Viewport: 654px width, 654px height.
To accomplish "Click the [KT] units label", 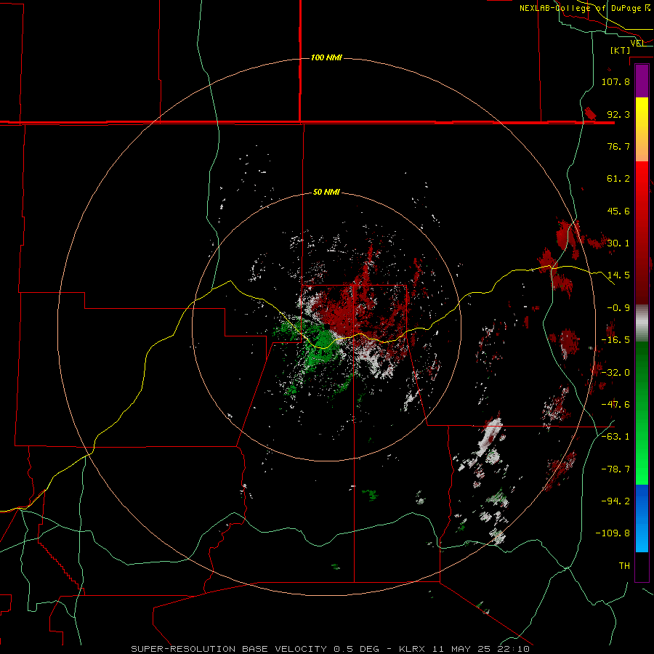I will pos(621,50).
